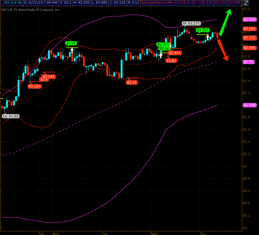Click the green 83.165 price bubble
Screen dimensions: 259x235
point(203,30)
